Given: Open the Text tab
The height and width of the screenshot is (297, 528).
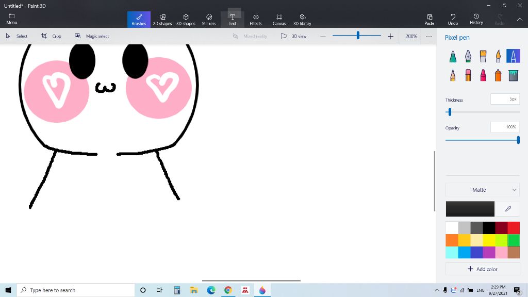Looking at the screenshot, I should (x=233, y=20).
